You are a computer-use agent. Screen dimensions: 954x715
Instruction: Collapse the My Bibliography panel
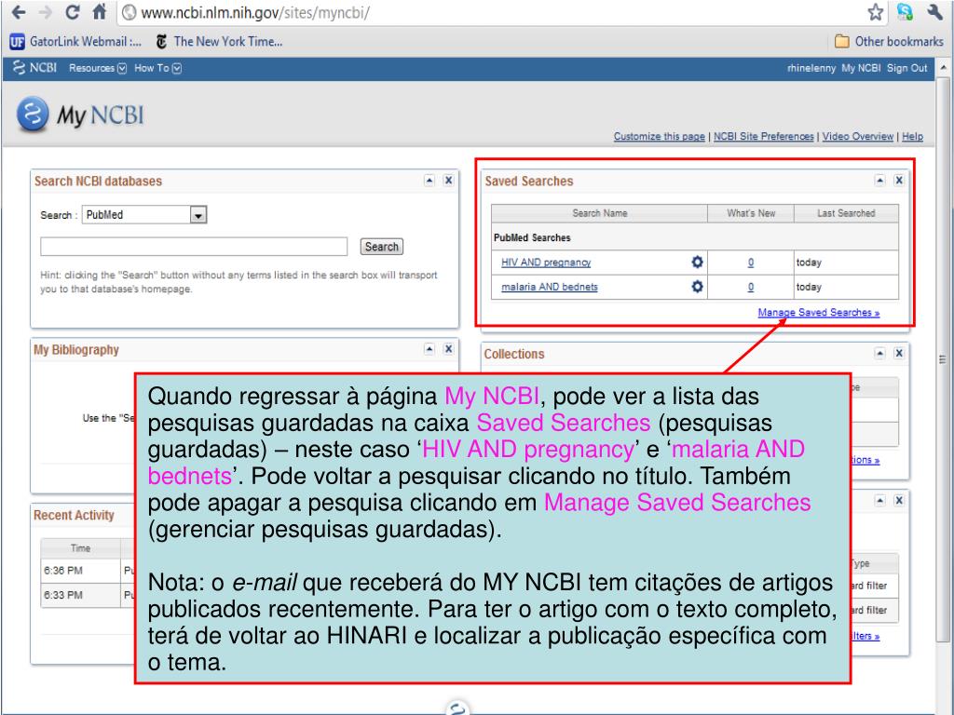point(429,348)
